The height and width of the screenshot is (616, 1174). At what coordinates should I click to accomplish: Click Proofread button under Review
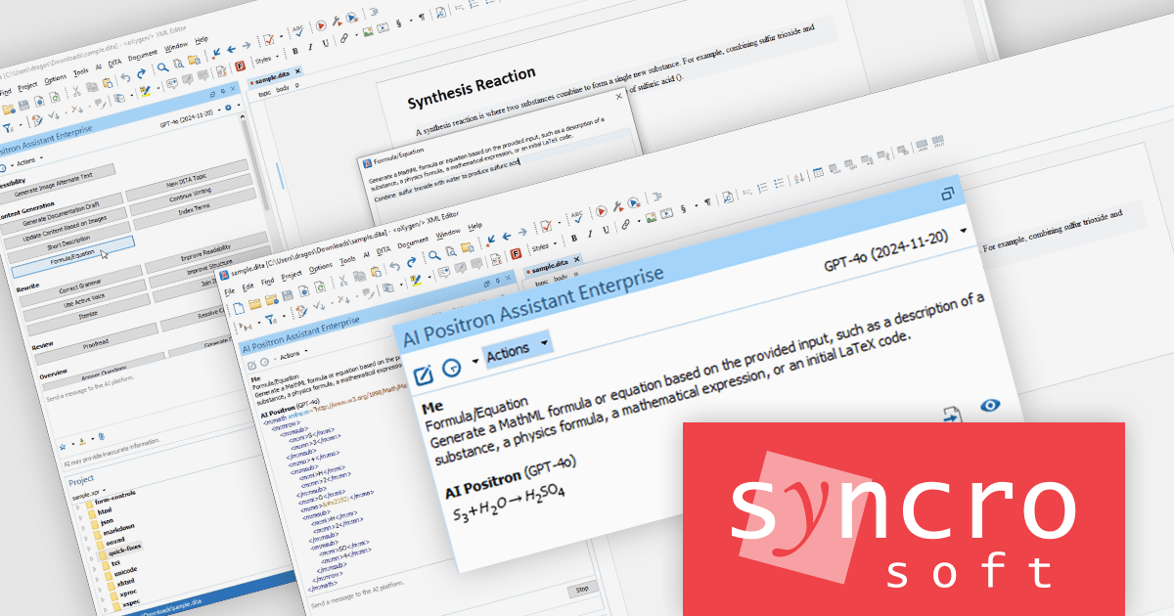click(x=94, y=345)
